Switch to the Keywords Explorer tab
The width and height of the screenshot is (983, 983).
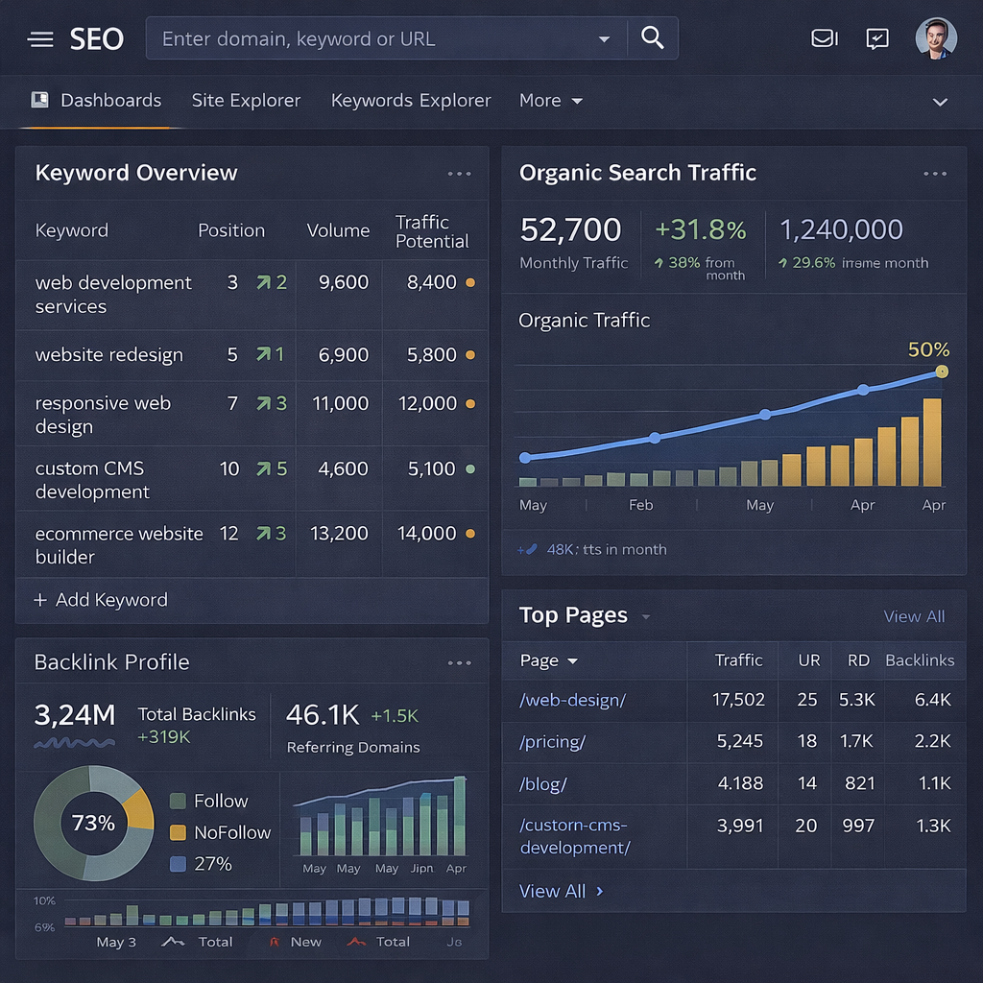point(411,101)
